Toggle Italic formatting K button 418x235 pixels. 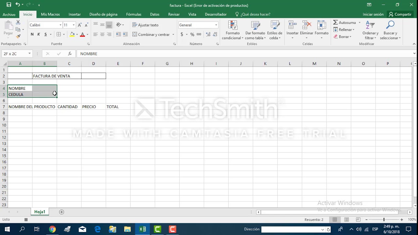(x=39, y=34)
